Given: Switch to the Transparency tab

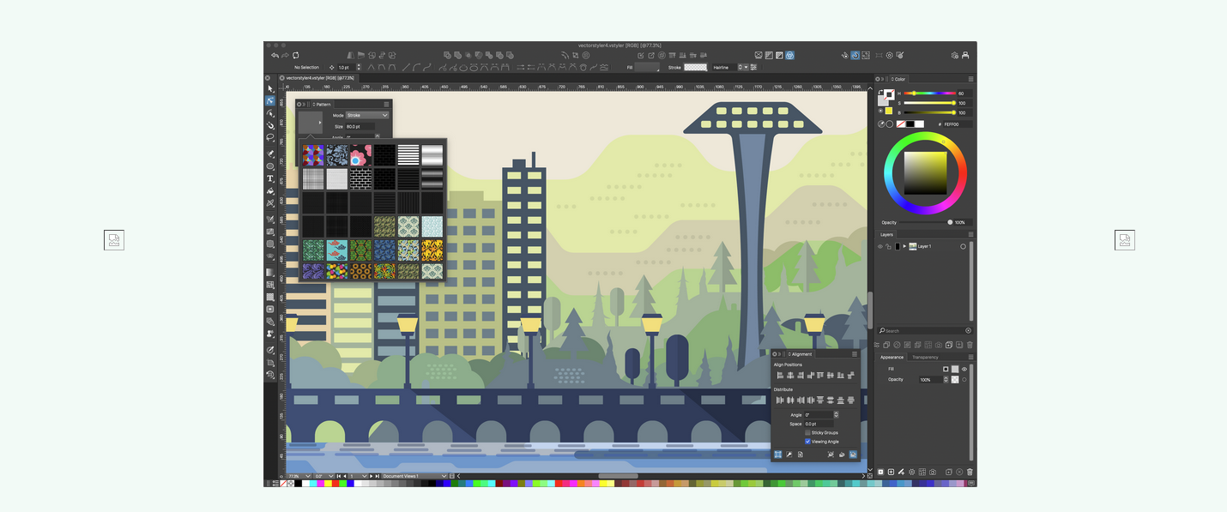Looking at the screenshot, I should (925, 357).
